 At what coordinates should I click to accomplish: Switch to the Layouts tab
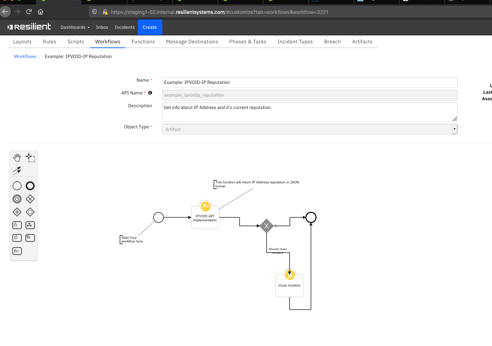[22, 42]
